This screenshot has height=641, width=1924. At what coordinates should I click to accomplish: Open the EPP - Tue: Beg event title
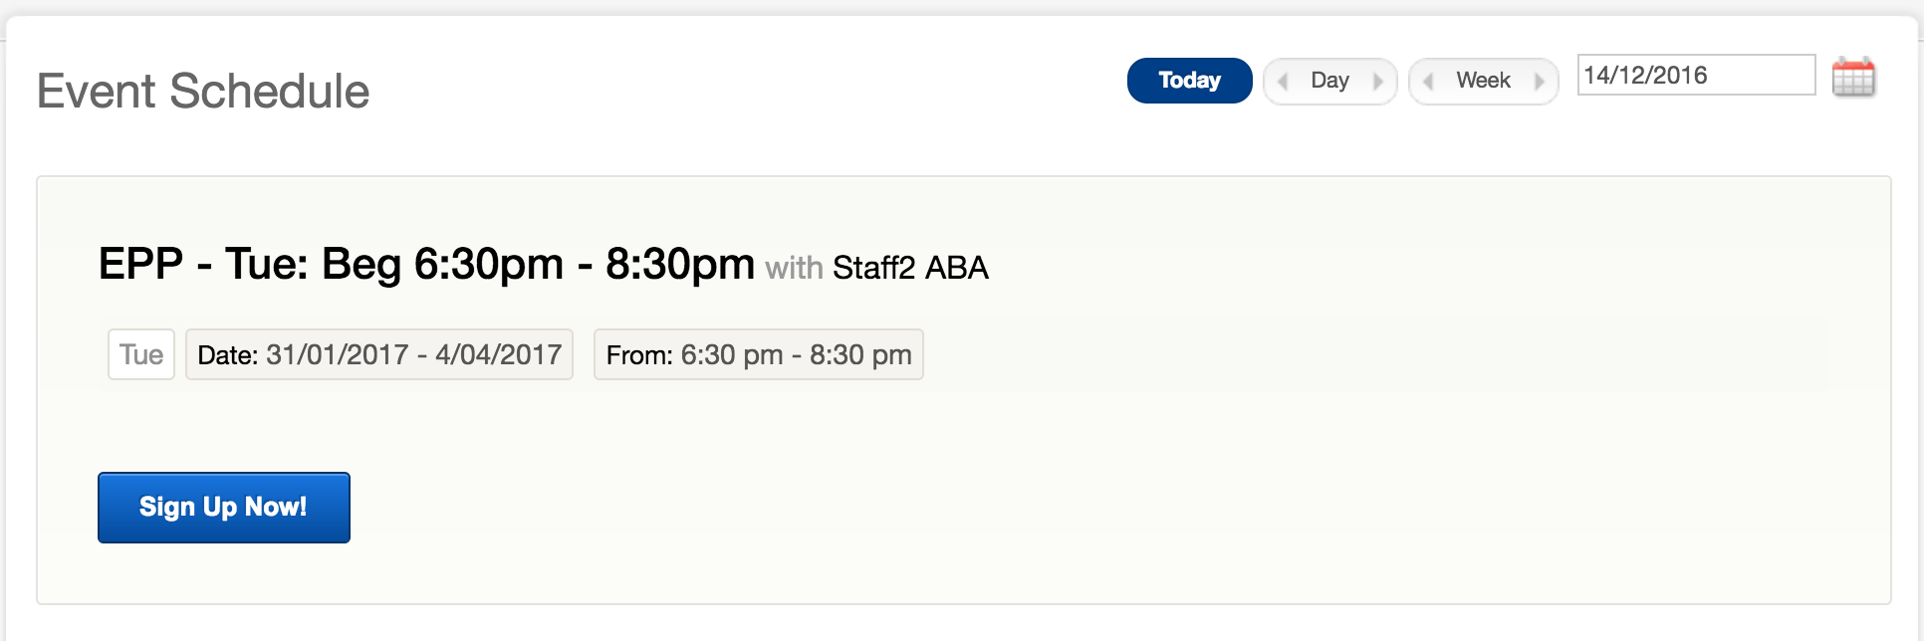coord(426,264)
